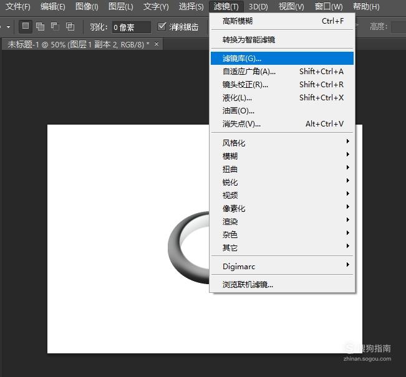Open the 文件(F) menu
This screenshot has width=406, height=377.
point(18,6)
